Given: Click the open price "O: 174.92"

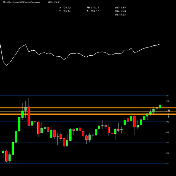Looking at the screenshot, I should (65, 7).
